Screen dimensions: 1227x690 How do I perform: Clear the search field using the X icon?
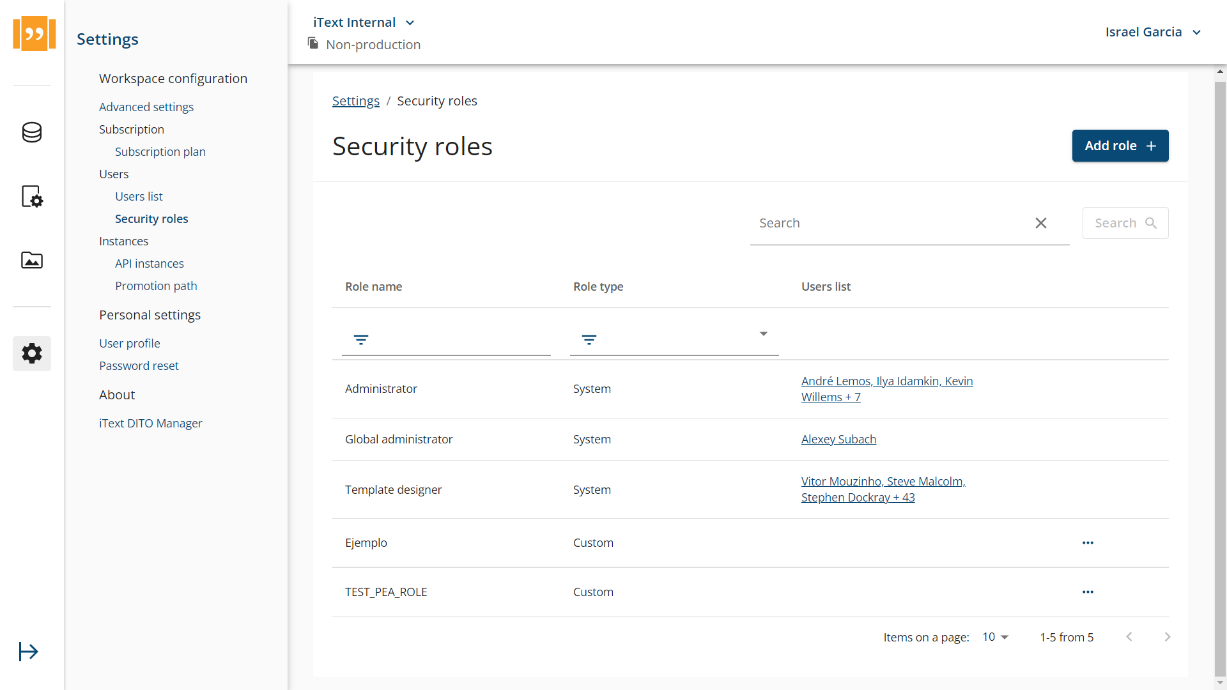tap(1041, 223)
